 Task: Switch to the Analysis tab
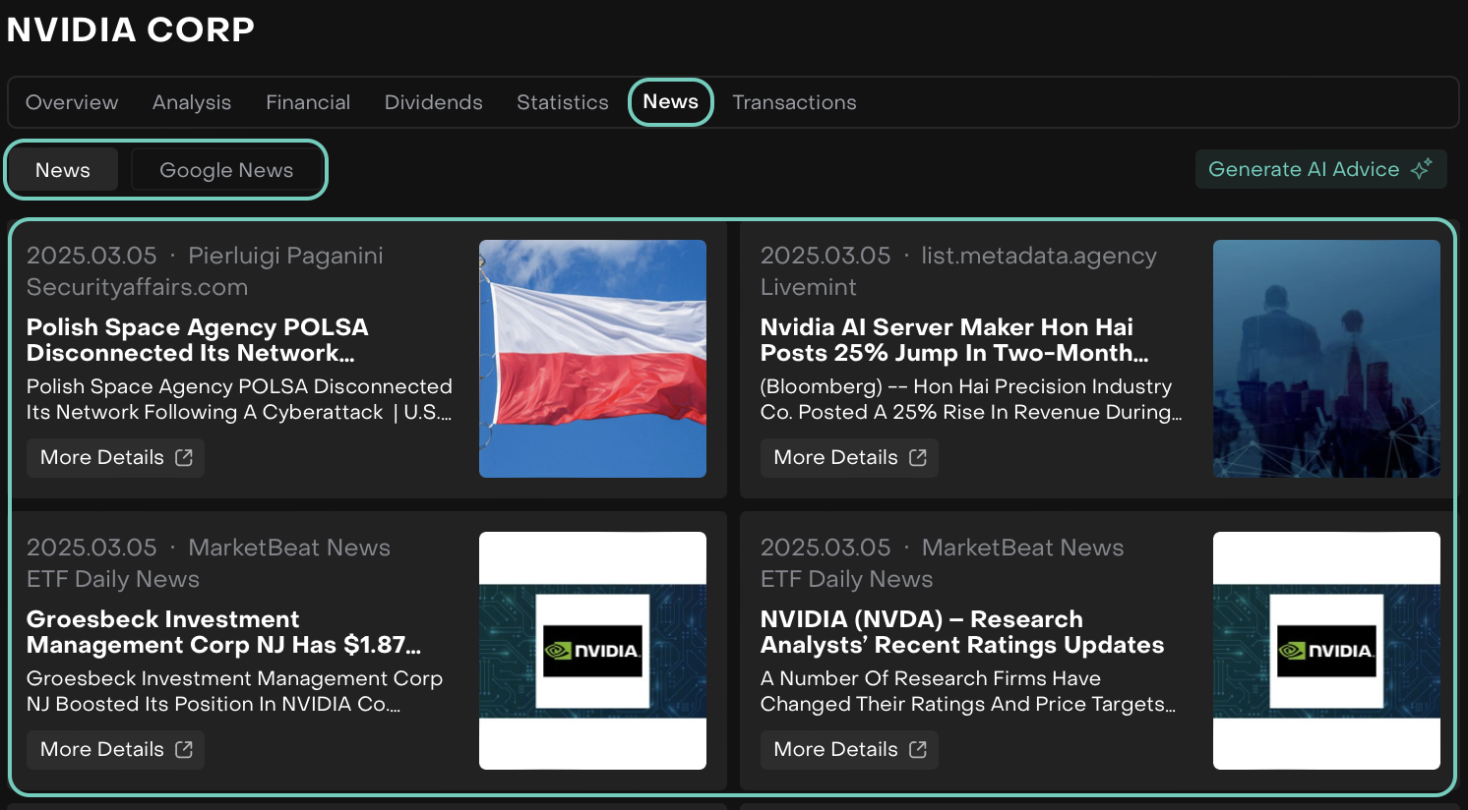[192, 102]
